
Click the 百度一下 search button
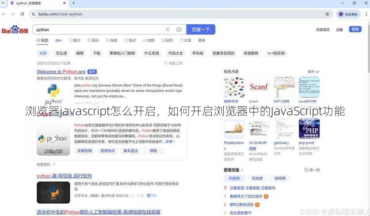[x=201, y=30]
